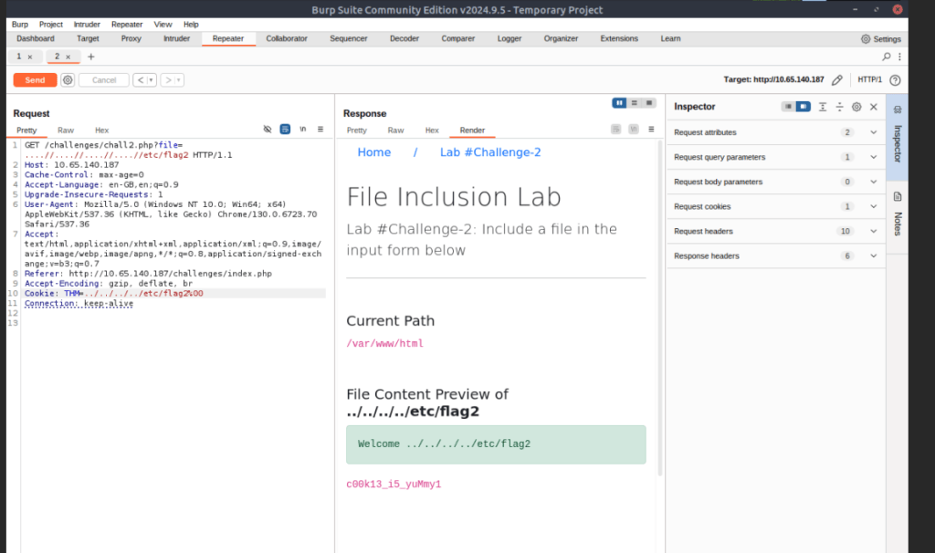
Task: Switch Inspector to compact layout
Action: click(x=788, y=107)
